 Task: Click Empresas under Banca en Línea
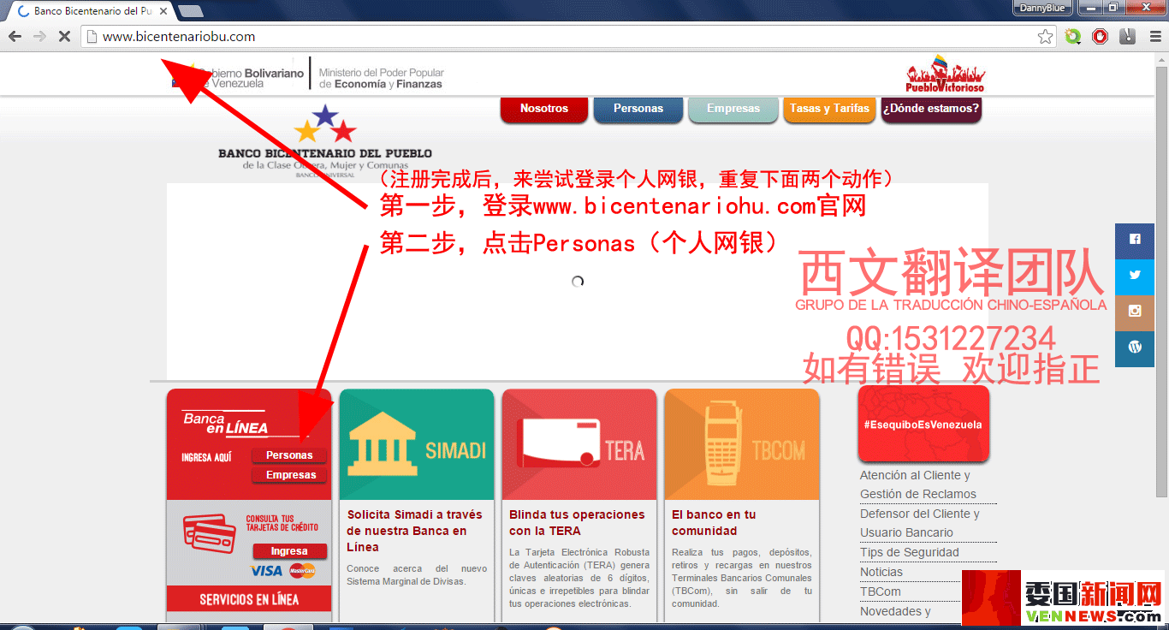click(x=291, y=475)
